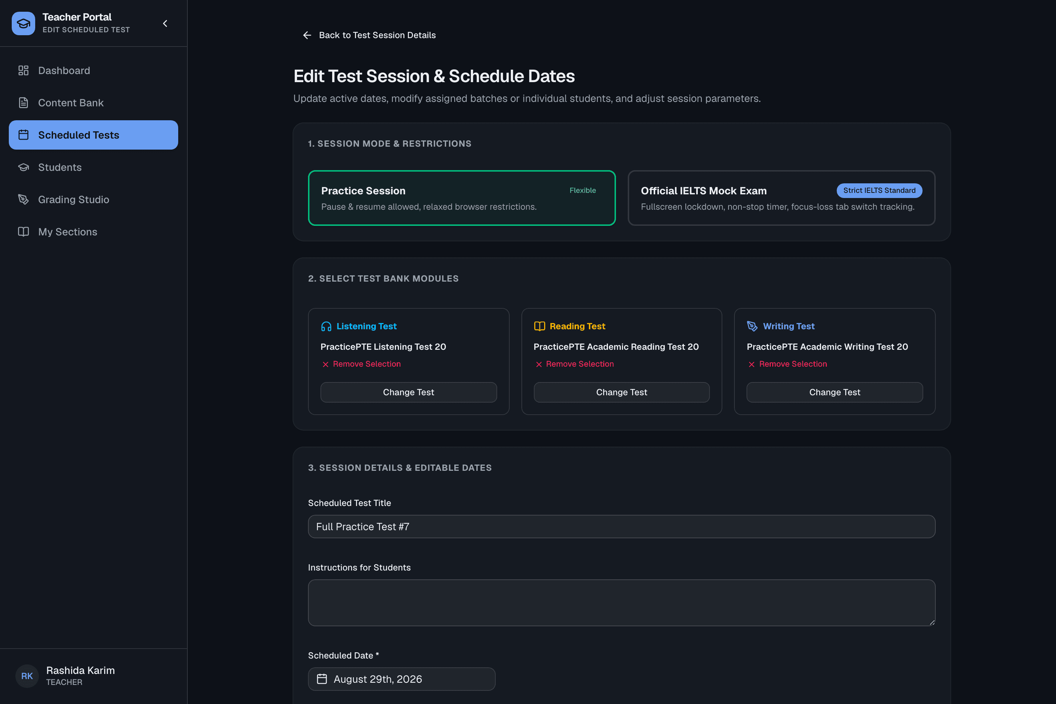Collapse the sidebar with the chevron arrow
Image resolution: width=1056 pixels, height=704 pixels.
(x=165, y=23)
